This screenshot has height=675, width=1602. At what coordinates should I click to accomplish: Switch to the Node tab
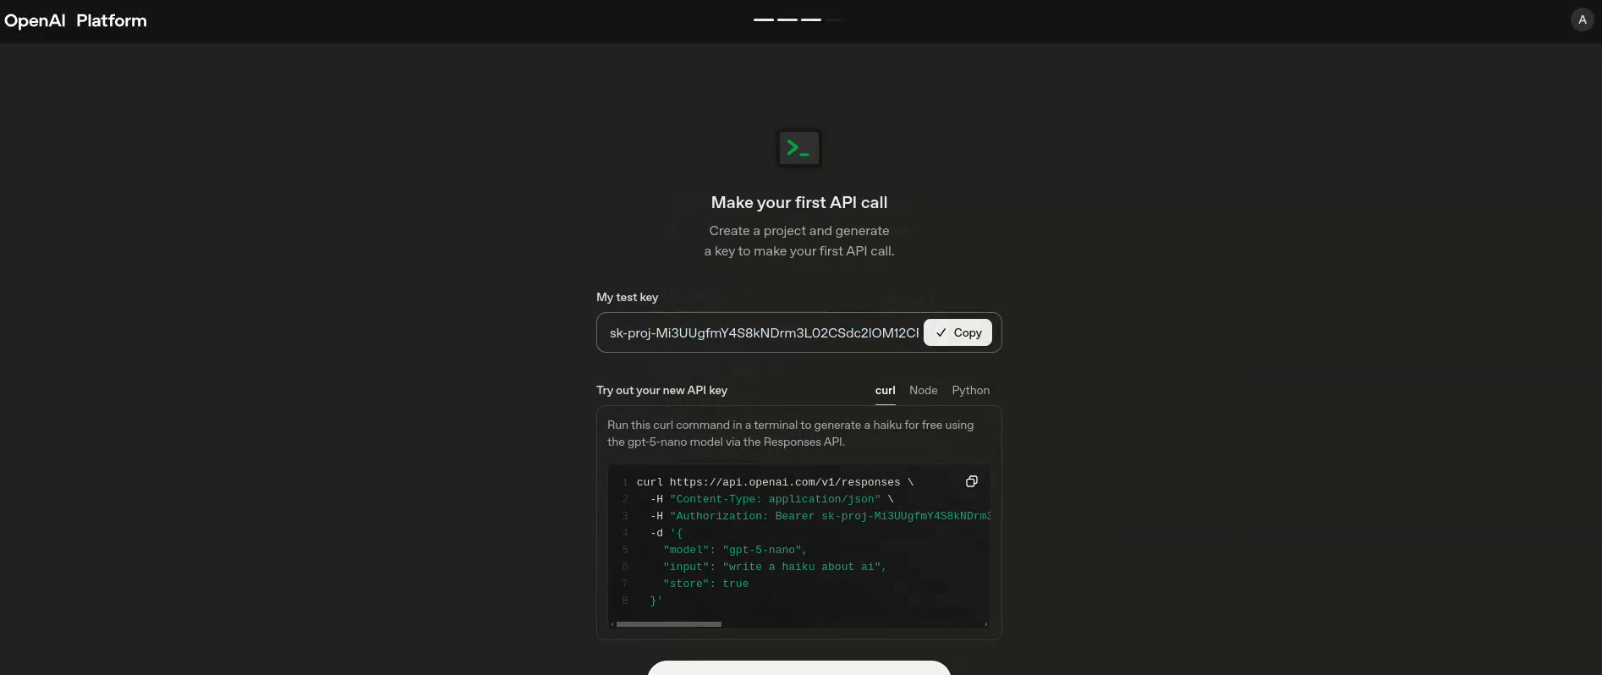point(923,390)
